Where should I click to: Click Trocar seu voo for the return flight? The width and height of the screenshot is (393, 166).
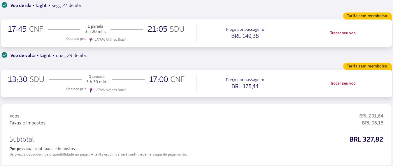coord(343,83)
